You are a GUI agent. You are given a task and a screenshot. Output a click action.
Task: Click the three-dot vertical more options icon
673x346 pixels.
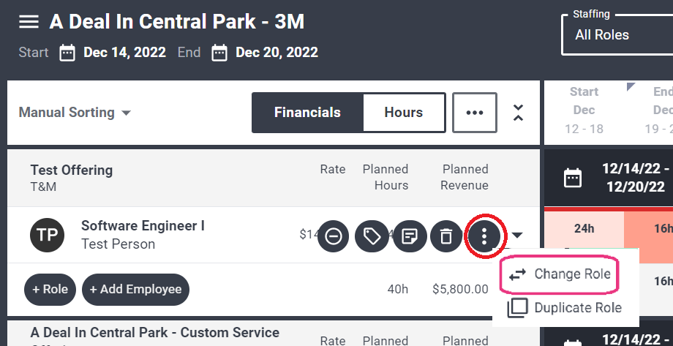click(484, 236)
